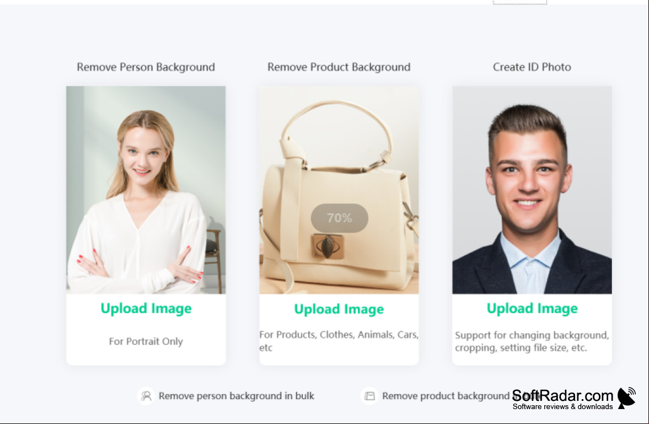
Task: Click the Software reviews & downloads tagline
Action: point(562,406)
